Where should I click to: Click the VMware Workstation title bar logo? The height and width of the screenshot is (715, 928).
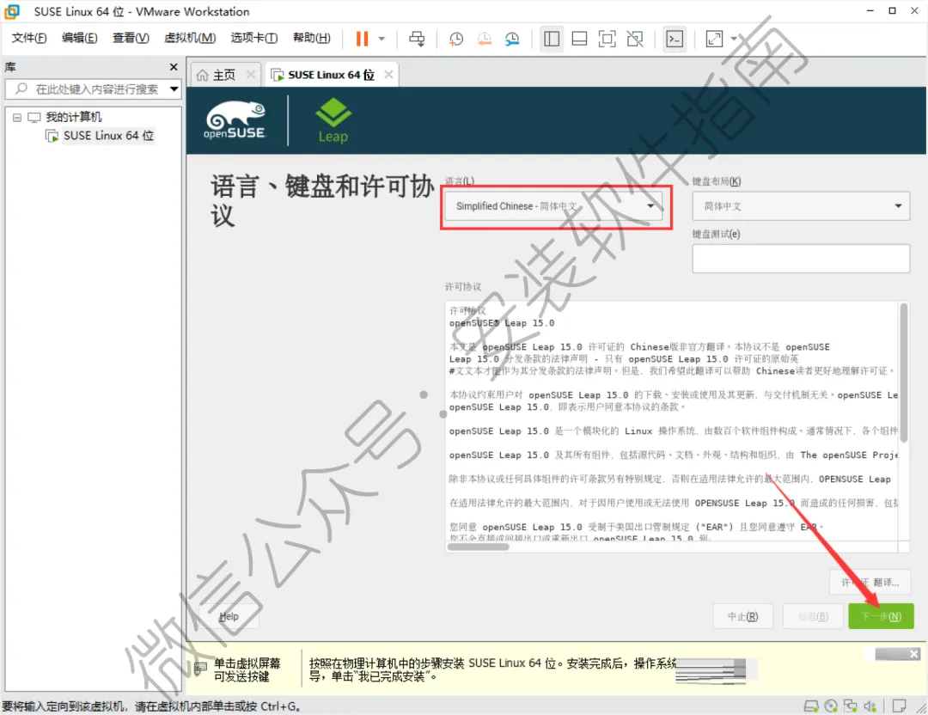point(12,11)
